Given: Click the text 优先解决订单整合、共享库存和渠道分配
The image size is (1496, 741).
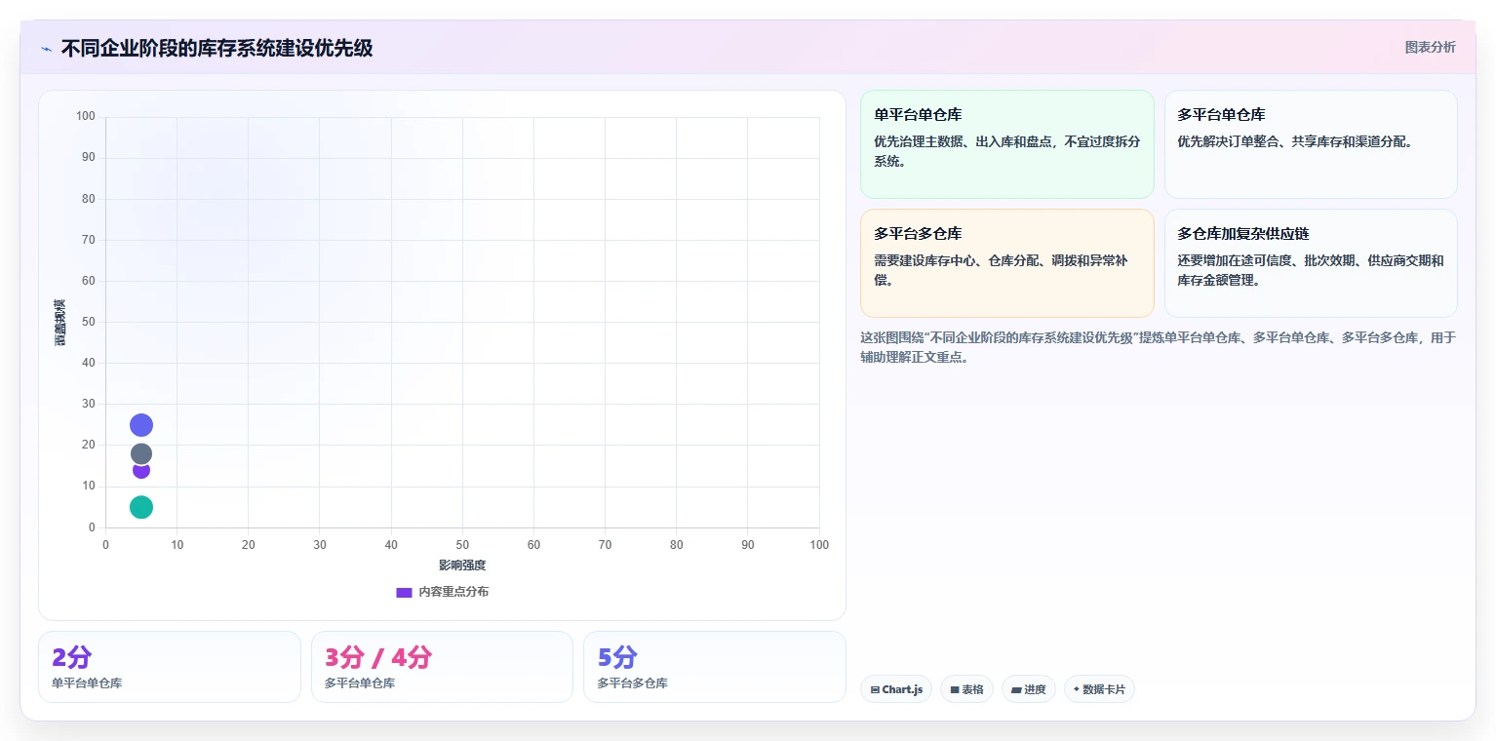Looking at the screenshot, I should [1295, 141].
